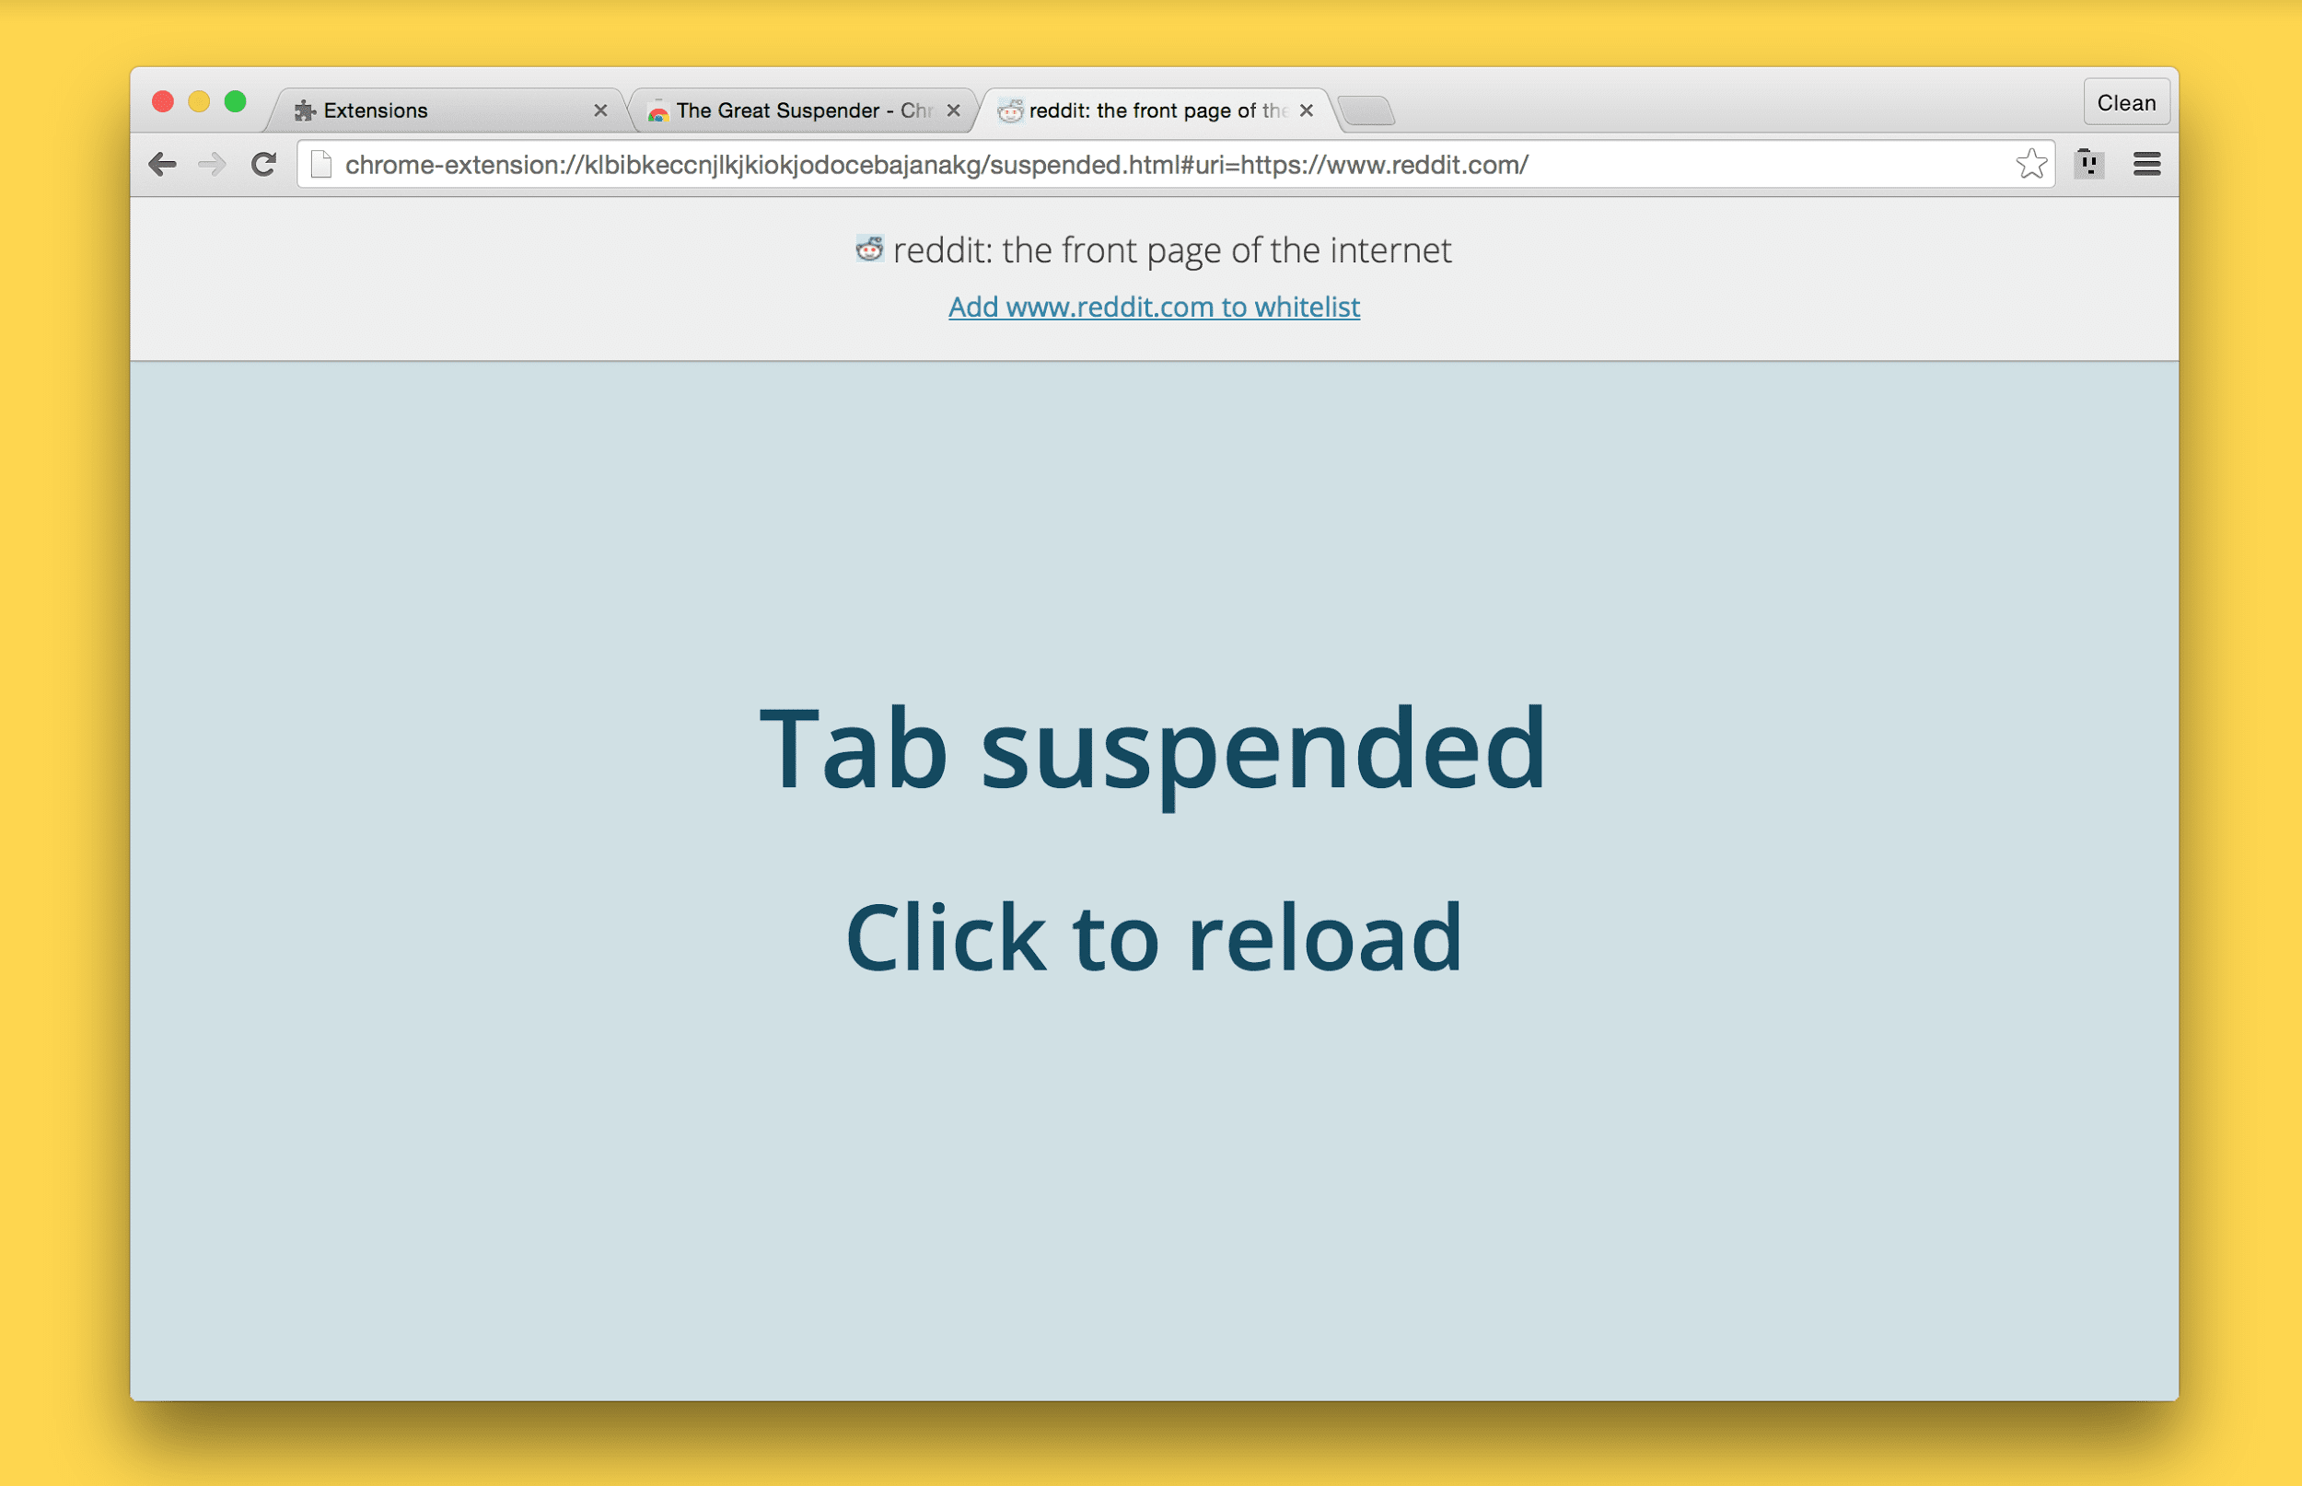Click to reload the suspended tab
The width and height of the screenshot is (2302, 1486).
(x=1151, y=933)
